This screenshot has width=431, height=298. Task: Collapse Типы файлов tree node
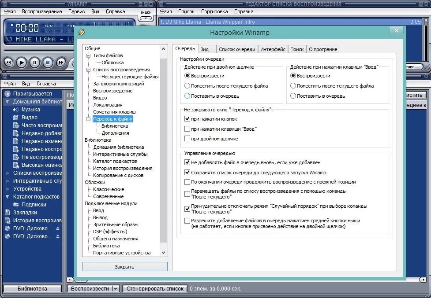(x=89, y=55)
